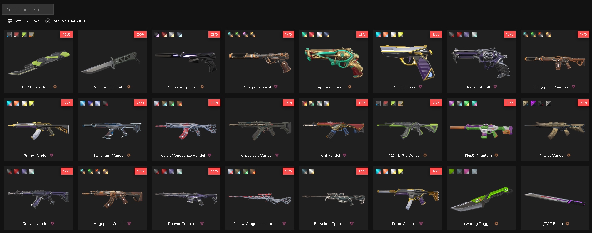Choose the green variant swatch on Overlay Dagger
Image resolution: width=592 pixels, height=233 pixels.
point(452,171)
